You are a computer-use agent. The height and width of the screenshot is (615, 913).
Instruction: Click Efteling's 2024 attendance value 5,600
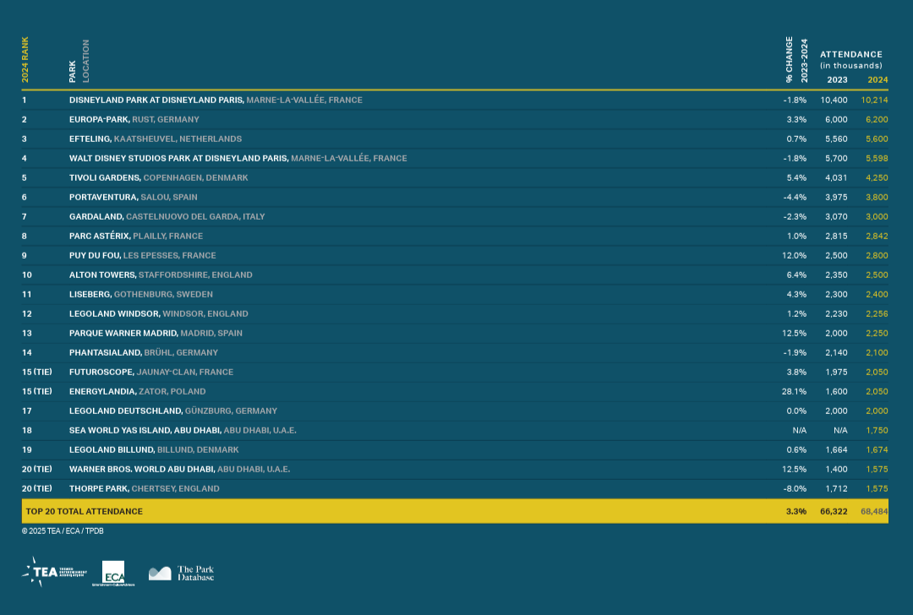click(876, 139)
